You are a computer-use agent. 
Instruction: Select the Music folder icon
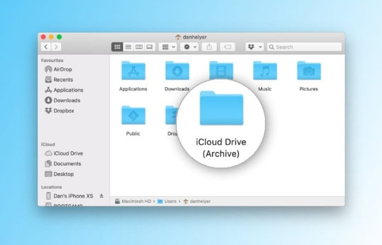[265, 71]
